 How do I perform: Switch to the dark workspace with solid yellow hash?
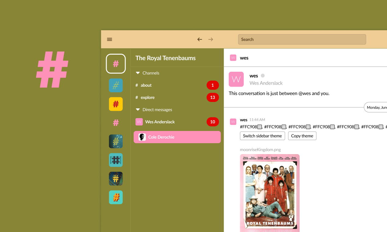point(116,179)
